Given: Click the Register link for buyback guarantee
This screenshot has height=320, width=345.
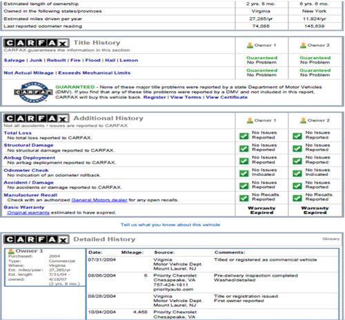Looking at the screenshot, I should 155,97.
